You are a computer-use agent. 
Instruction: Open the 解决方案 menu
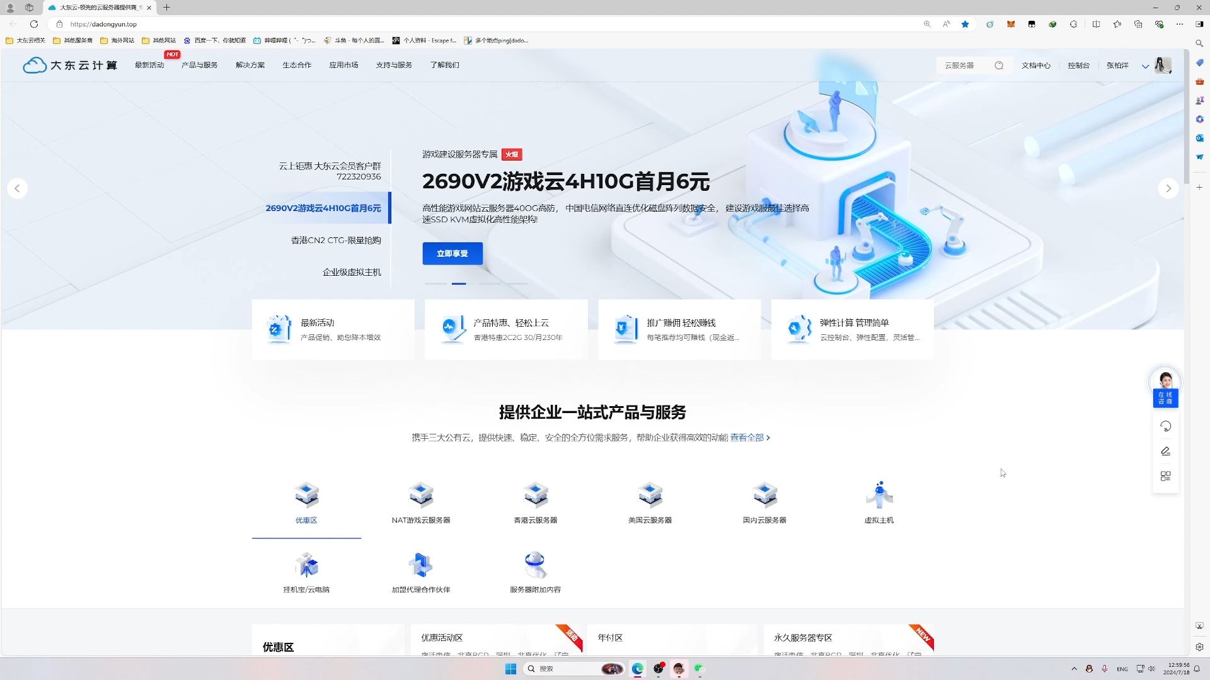250,65
